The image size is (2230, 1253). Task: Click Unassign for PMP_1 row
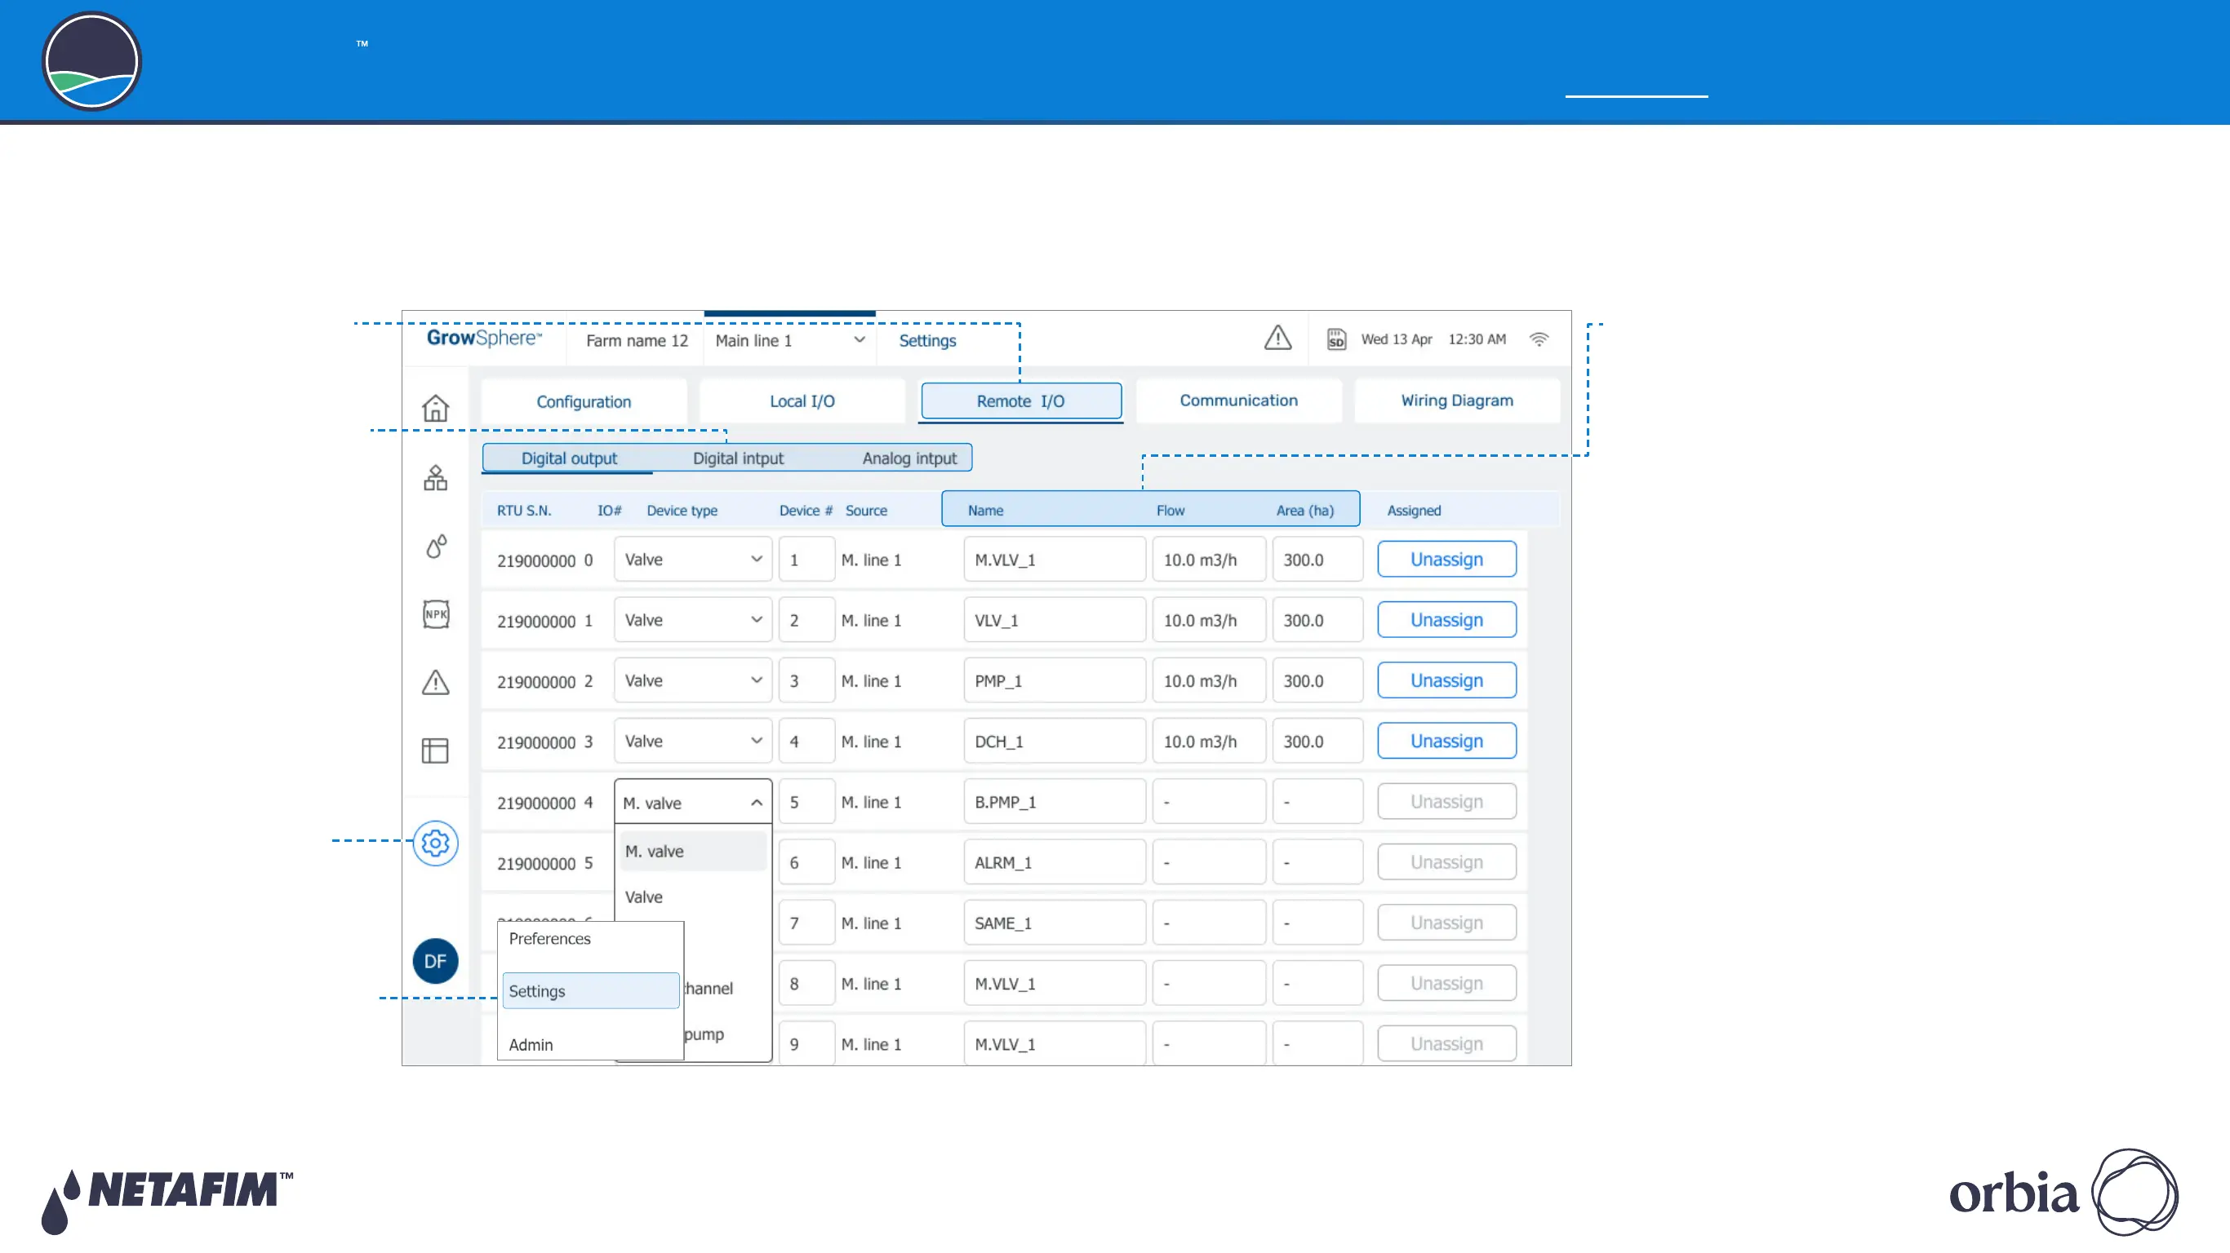click(1446, 680)
